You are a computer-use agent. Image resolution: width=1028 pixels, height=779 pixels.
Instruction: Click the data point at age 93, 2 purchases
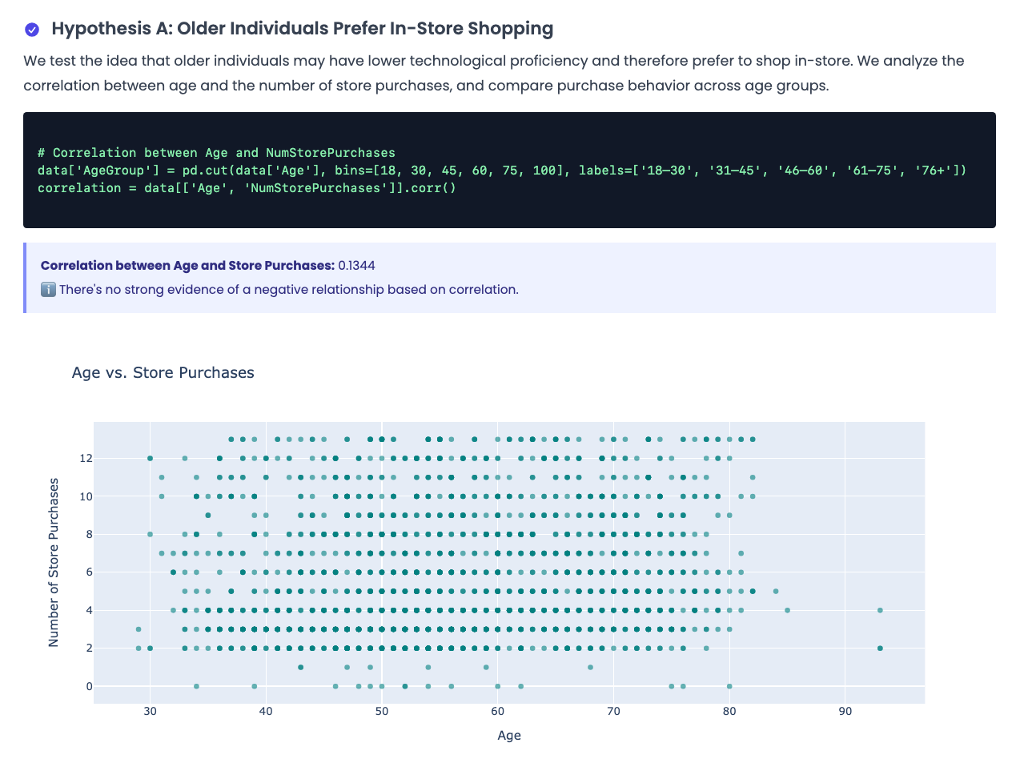coord(880,648)
